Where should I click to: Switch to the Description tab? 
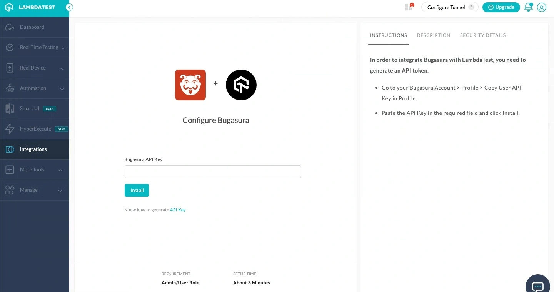433,35
